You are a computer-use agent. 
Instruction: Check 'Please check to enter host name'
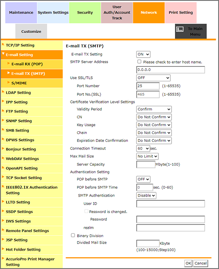pyautogui.click(x=139, y=61)
